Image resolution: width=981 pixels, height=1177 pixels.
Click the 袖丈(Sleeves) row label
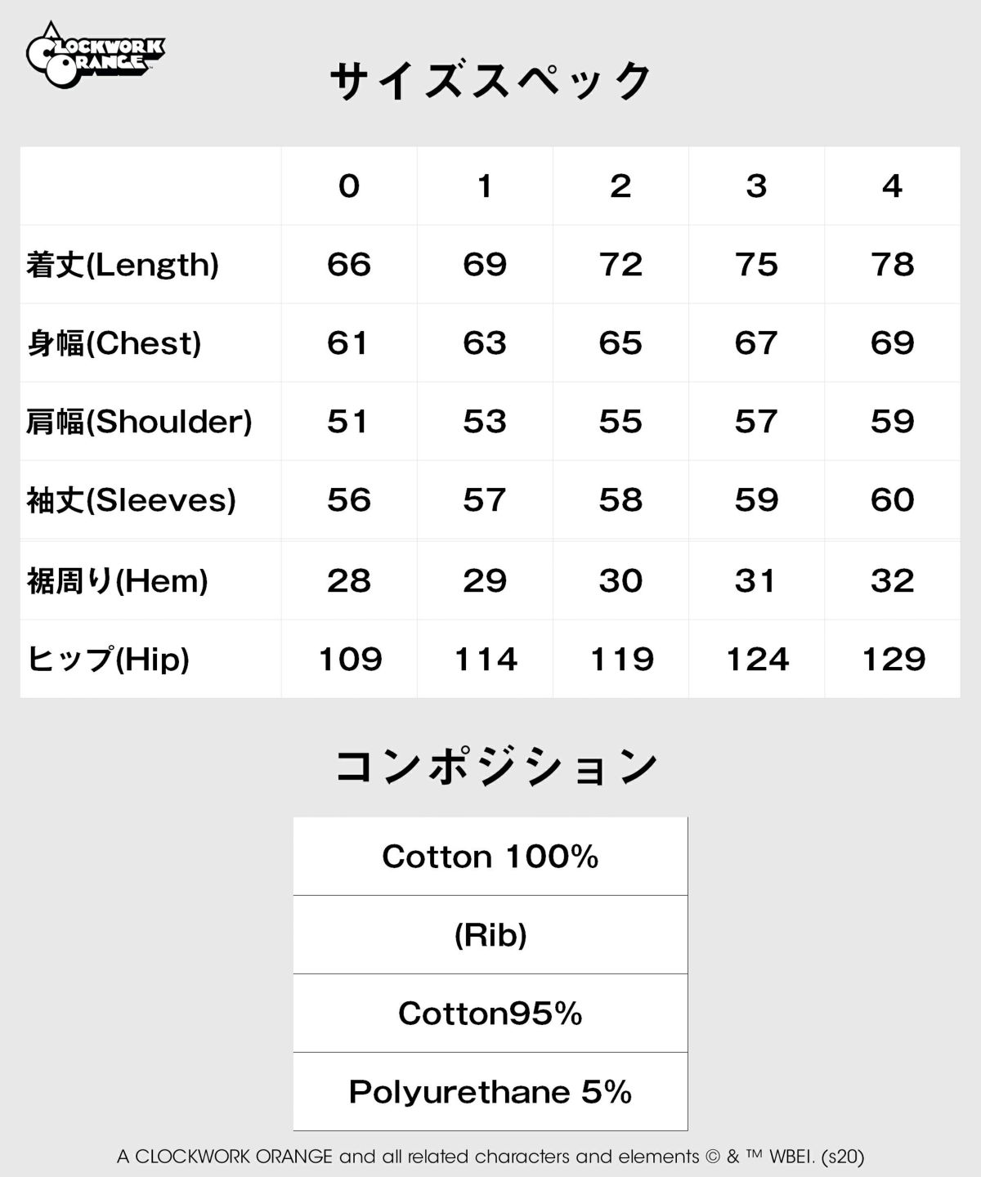coord(131,500)
